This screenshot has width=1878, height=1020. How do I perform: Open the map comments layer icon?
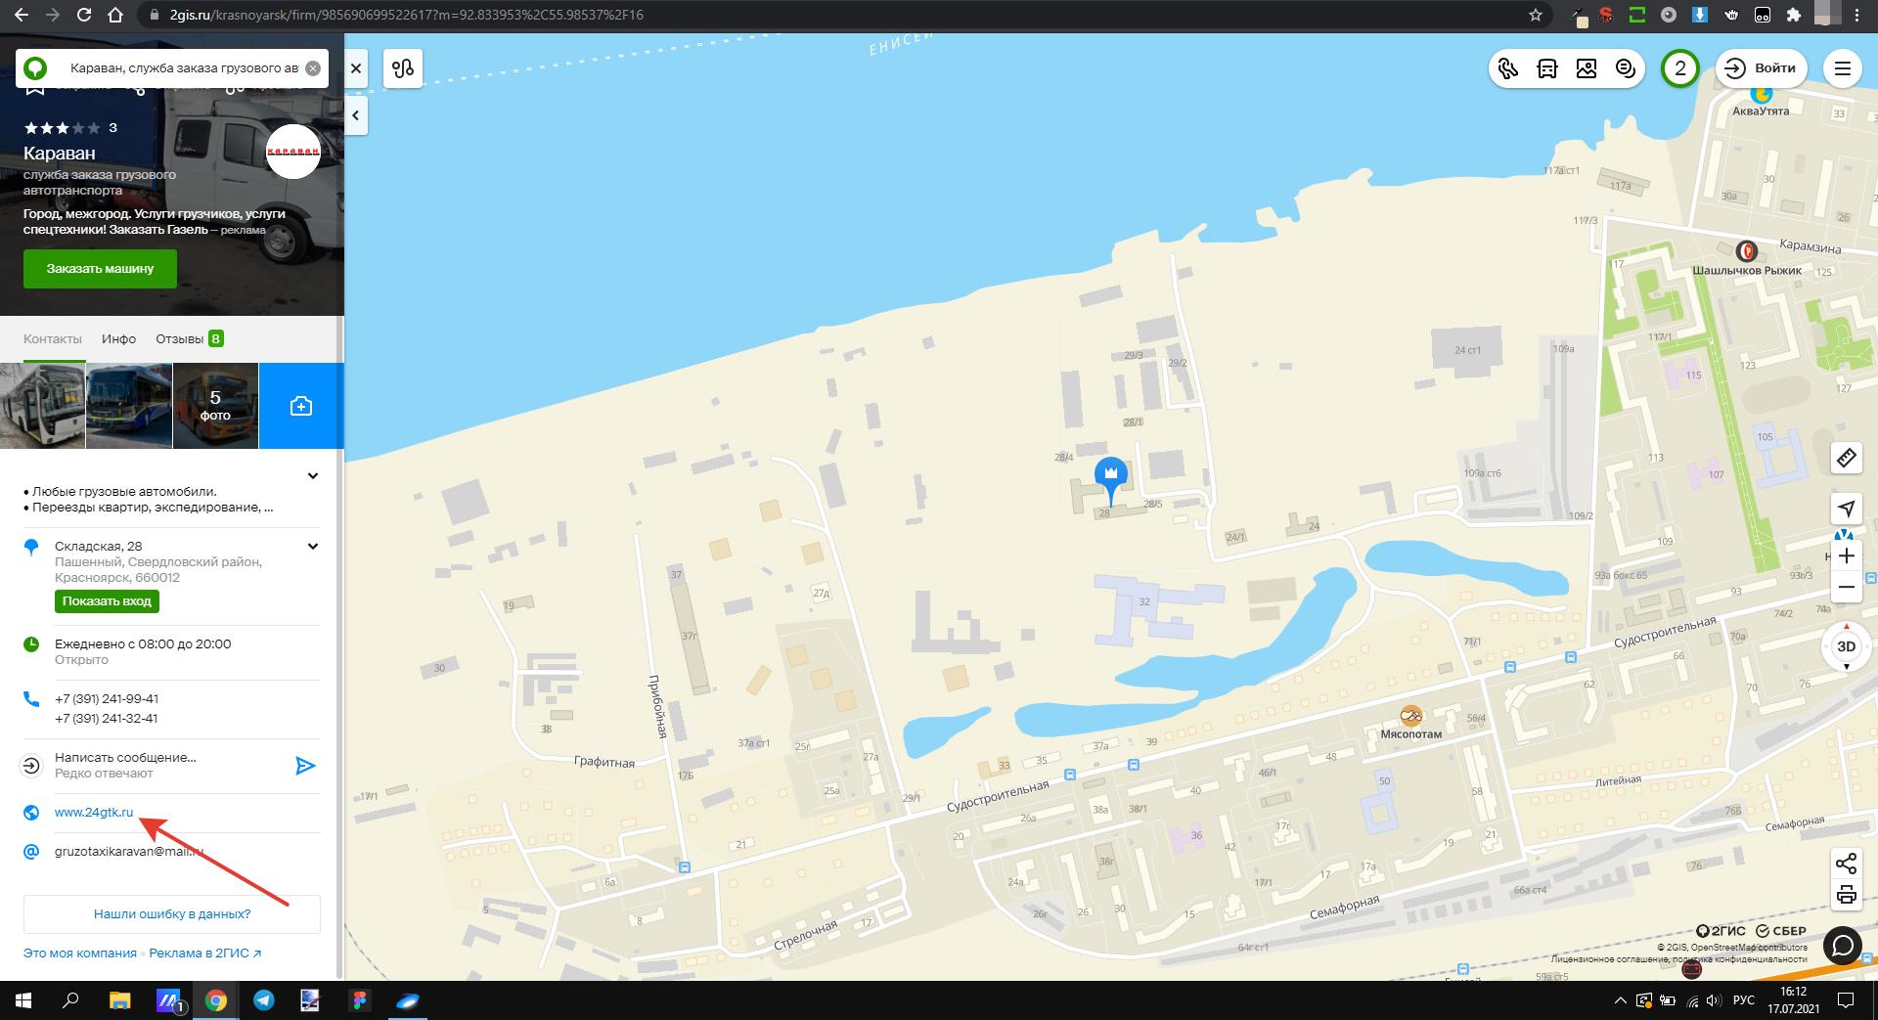1626,68
